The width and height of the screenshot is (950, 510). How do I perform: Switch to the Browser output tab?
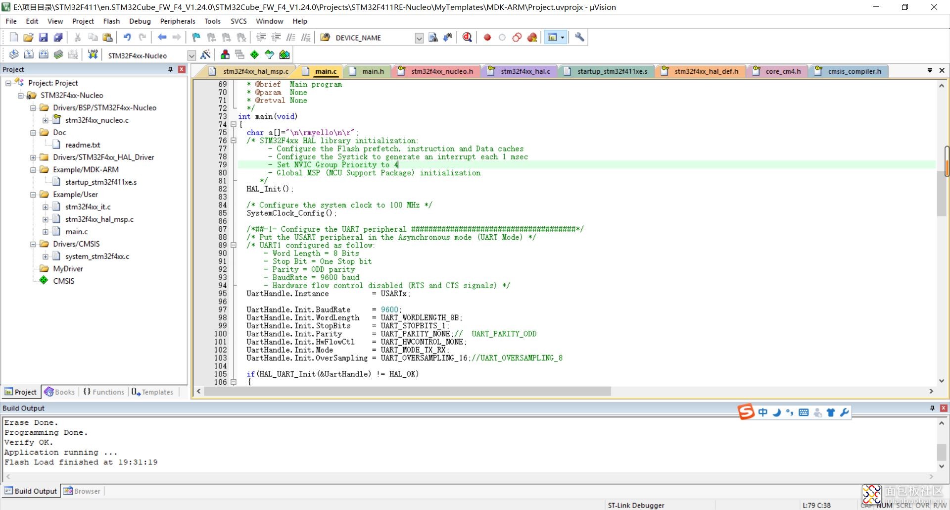[82, 491]
